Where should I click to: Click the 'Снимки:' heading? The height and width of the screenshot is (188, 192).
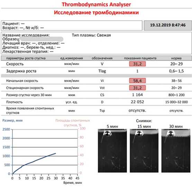click(144, 121)
